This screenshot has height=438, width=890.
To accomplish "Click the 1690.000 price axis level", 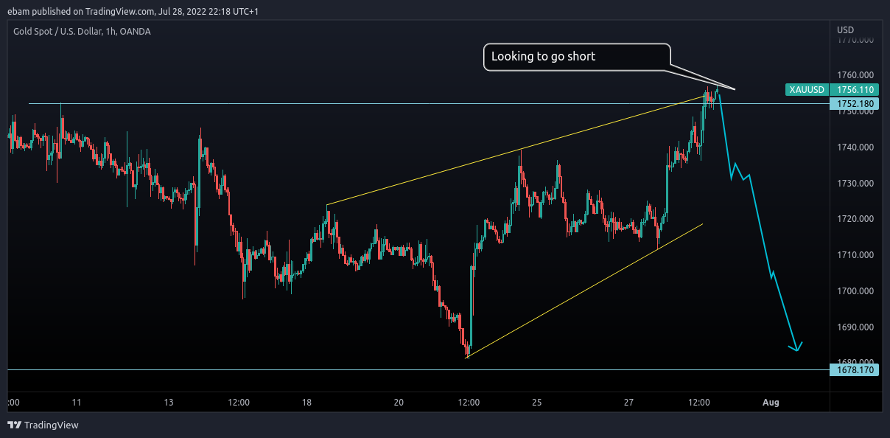I will point(855,327).
